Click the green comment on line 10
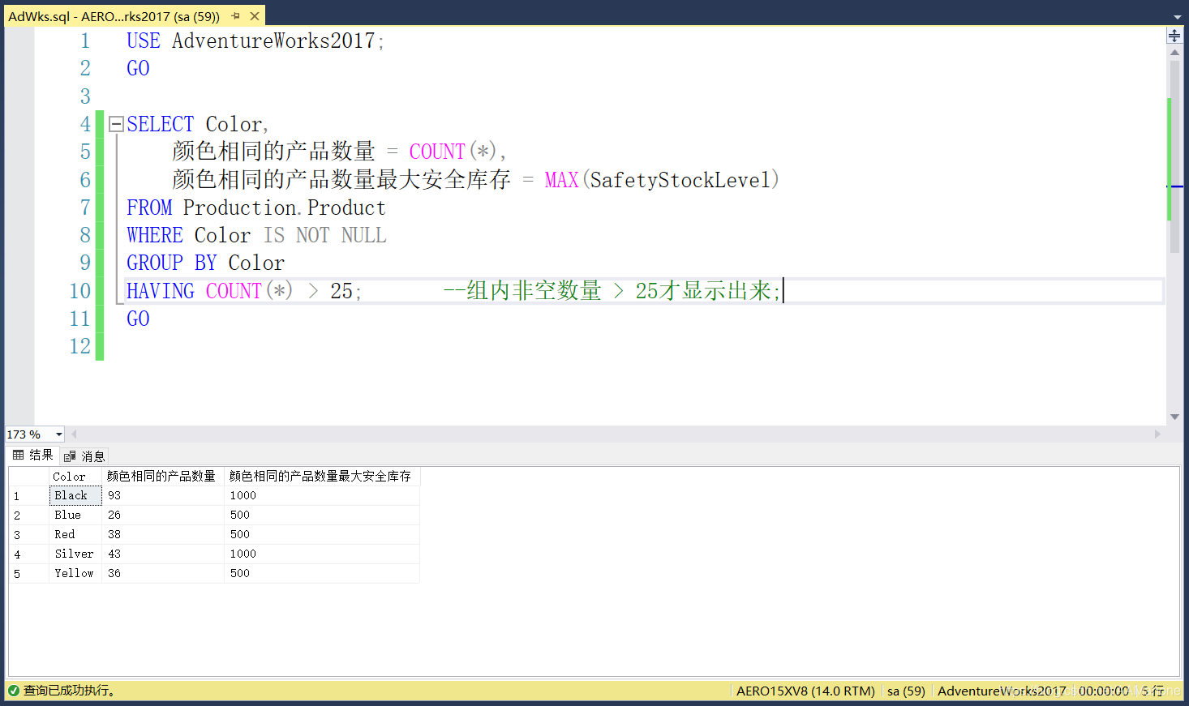This screenshot has height=706, width=1189. tap(612, 290)
